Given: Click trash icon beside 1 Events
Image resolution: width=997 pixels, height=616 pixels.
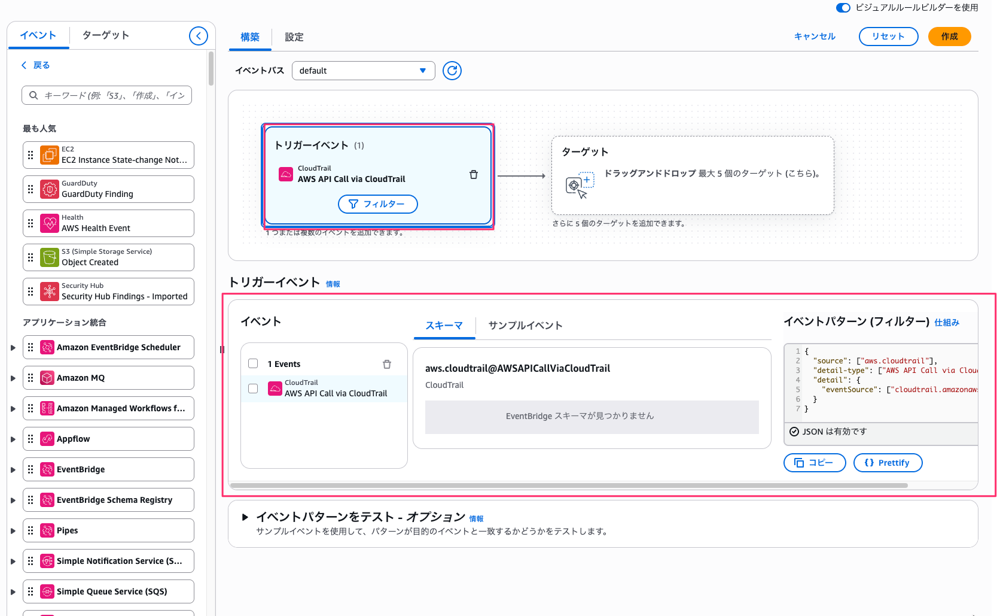Looking at the screenshot, I should click(386, 364).
